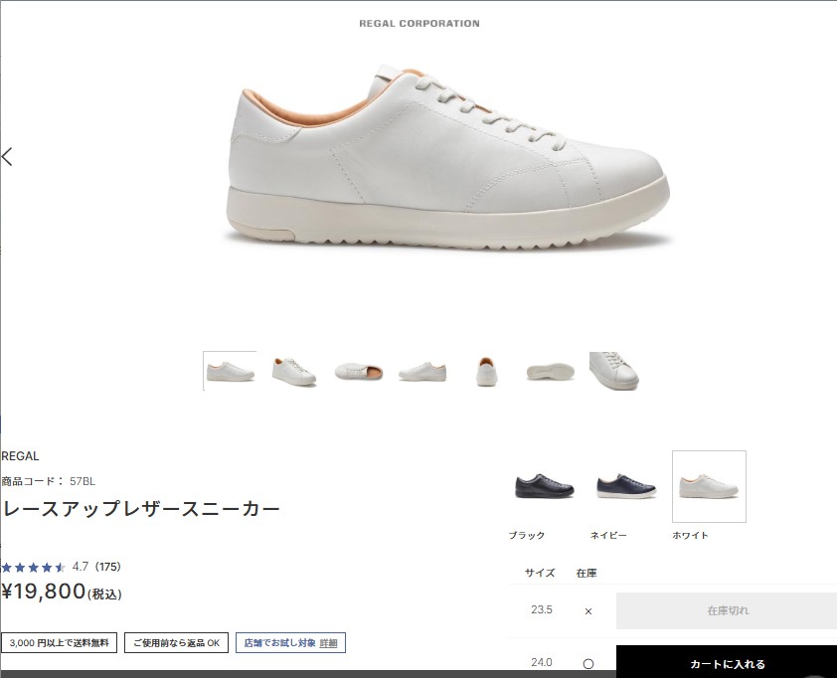Image resolution: width=837 pixels, height=678 pixels.
Task: Open the 175 reviews link
Action: 107,567
